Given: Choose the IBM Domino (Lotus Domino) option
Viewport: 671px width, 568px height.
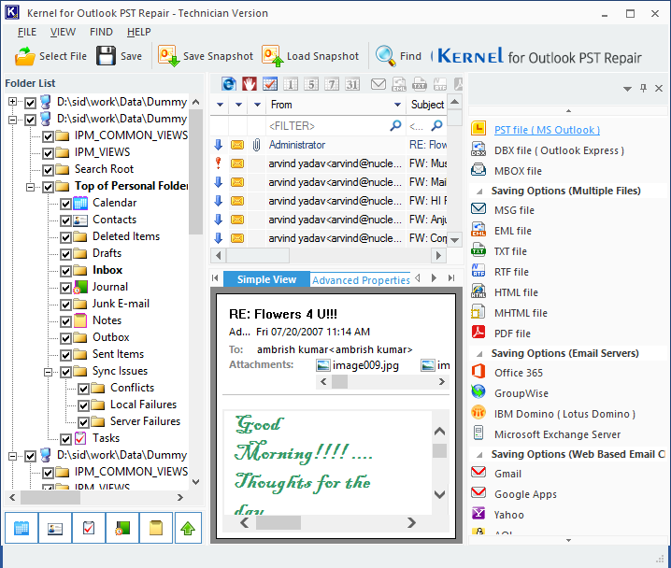Looking at the screenshot, I should coord(564,414).
